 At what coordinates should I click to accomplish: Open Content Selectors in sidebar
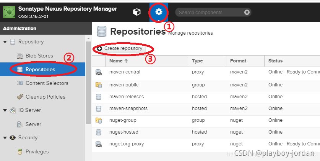click(x=47, y=83)
